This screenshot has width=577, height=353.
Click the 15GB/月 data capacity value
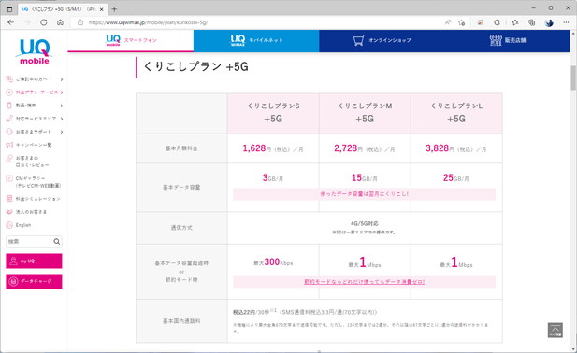[365, 178]
